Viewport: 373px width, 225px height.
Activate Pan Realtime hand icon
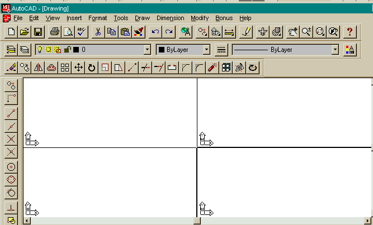tap(292, 32)
